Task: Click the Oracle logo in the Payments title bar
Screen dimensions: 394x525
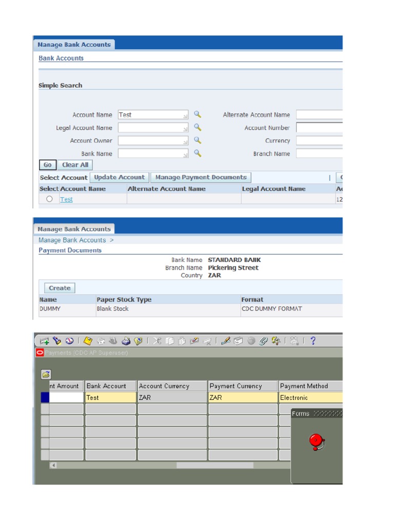Action: pyautogui.click(x=40, y=353)
